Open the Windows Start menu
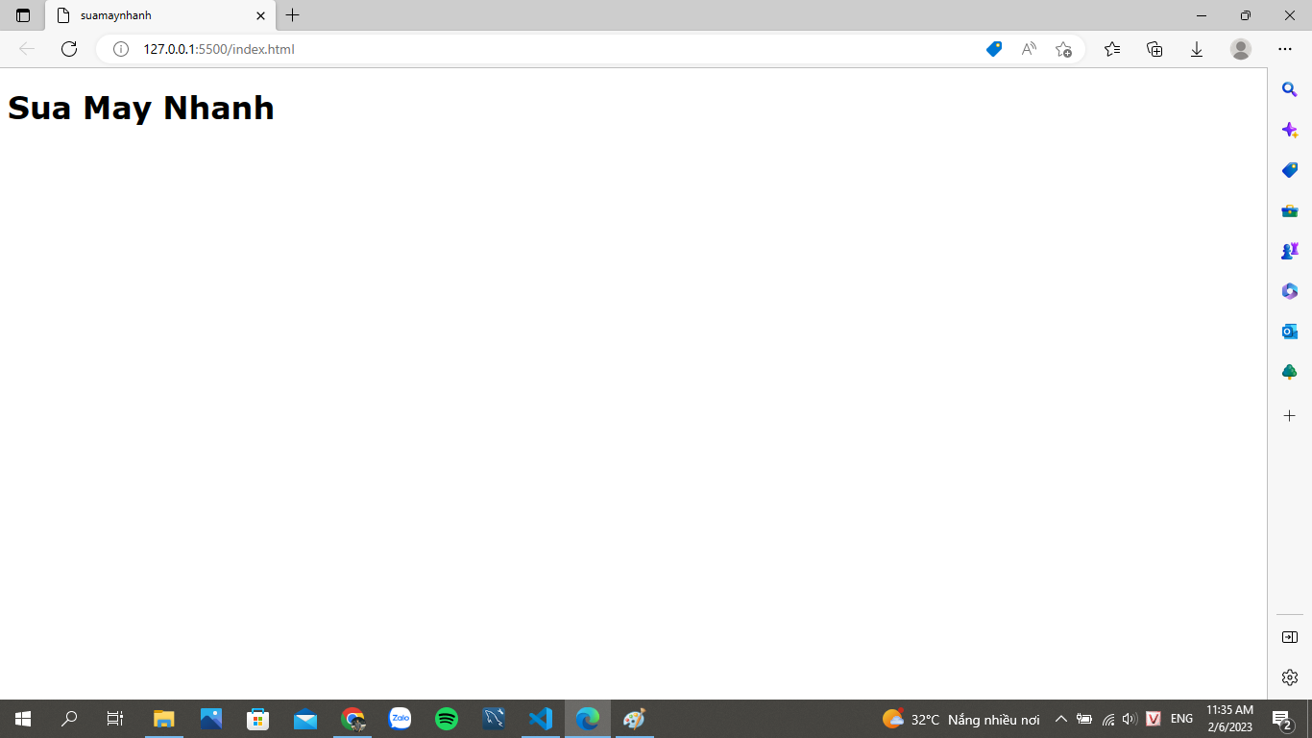Screen dimensions: 1312x738 (x=23, y=719)
